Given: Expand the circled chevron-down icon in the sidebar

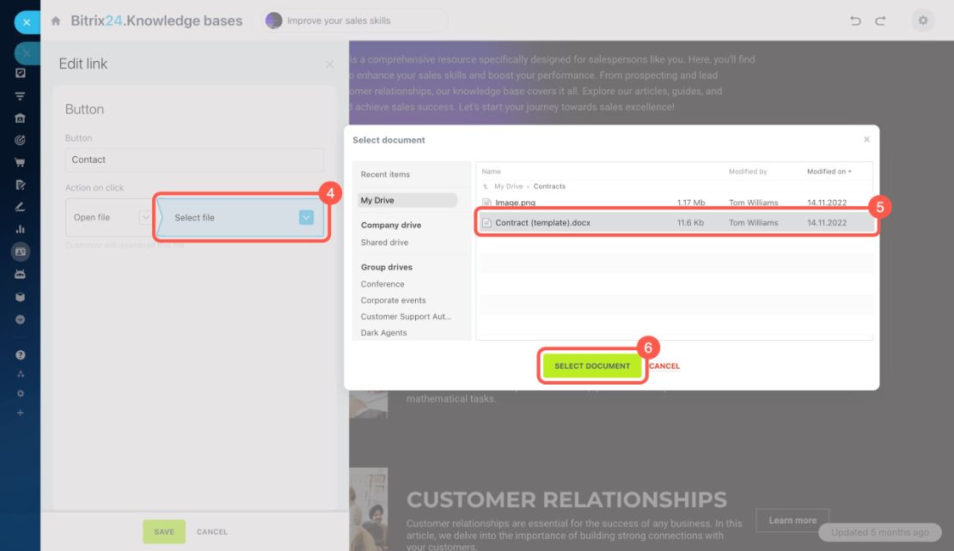Looking at the screenshot, I should (x=20, y=319).
